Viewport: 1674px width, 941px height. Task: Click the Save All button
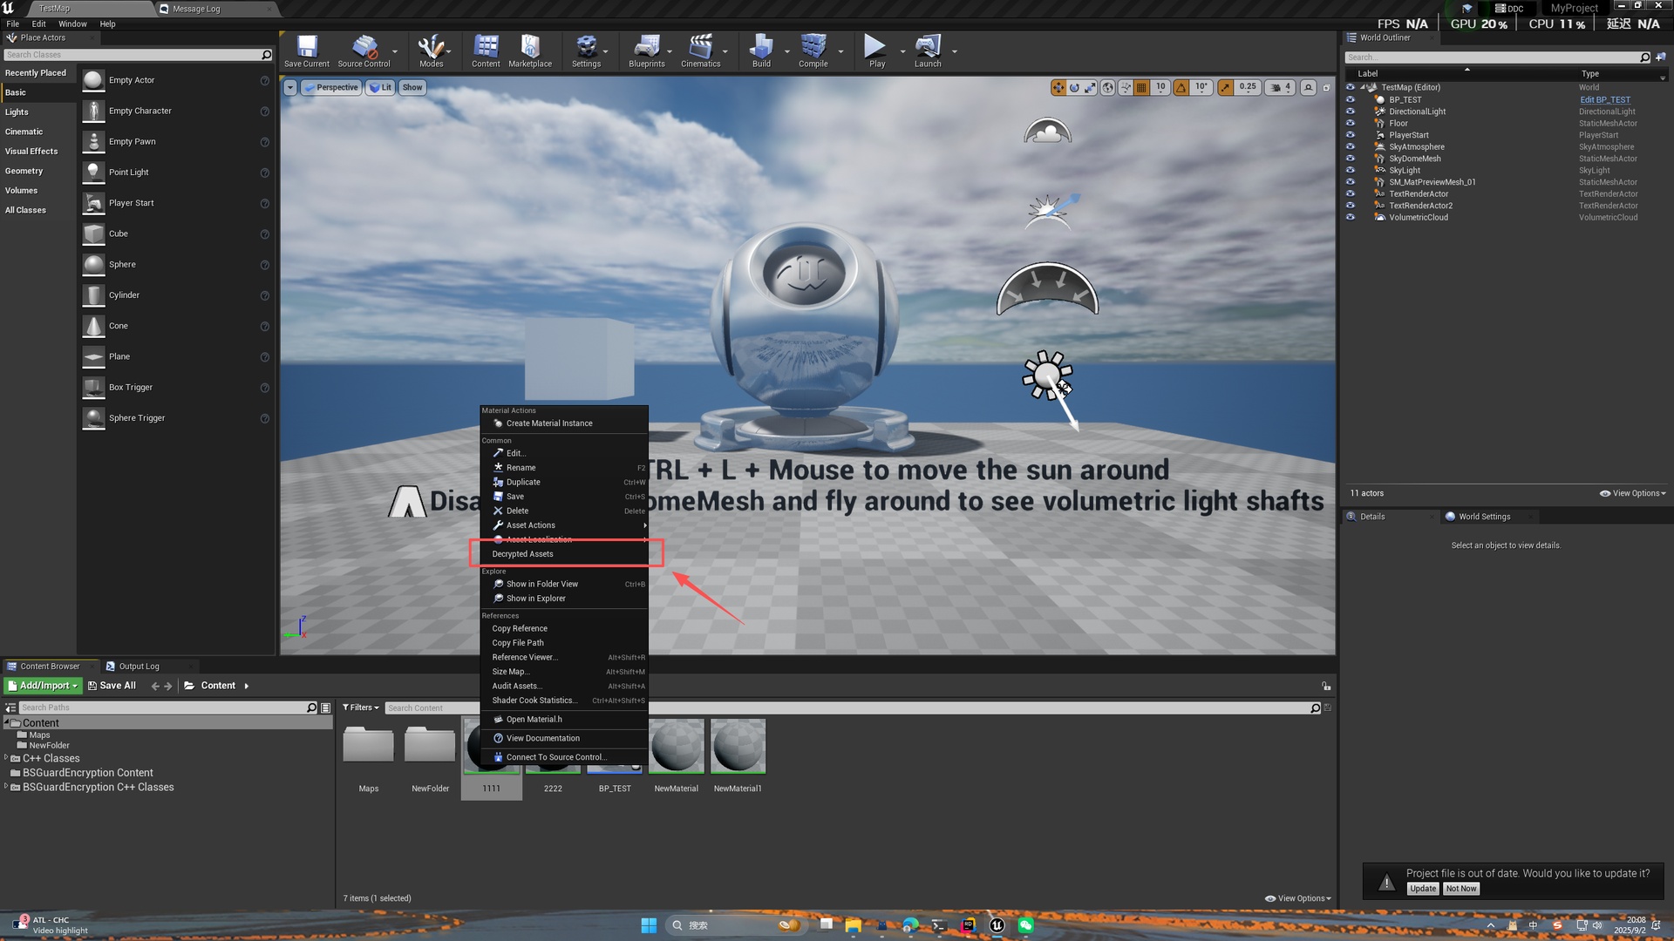tap(112, 686)
